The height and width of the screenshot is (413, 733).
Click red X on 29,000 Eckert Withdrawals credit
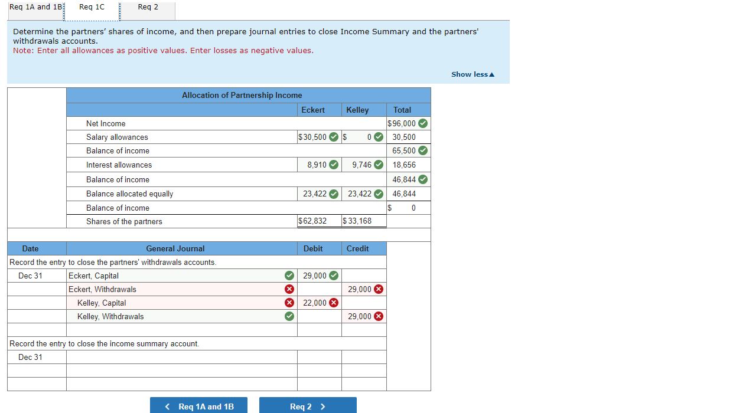point(376,289)
